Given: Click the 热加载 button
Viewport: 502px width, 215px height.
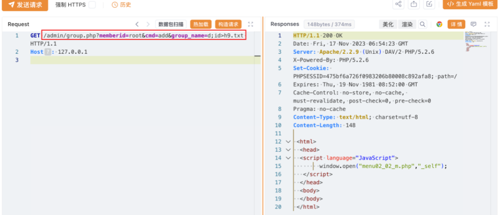Looking at the screenshot, I should tap(201, 24).
